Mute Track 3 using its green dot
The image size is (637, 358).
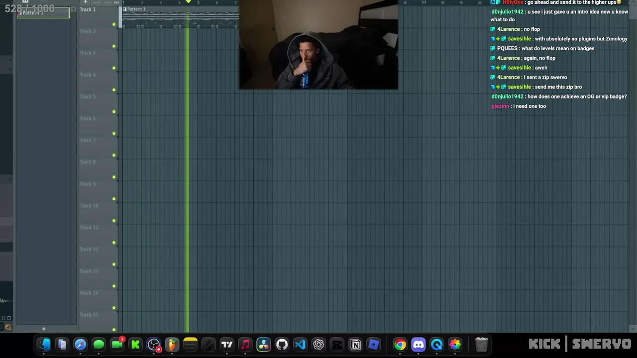point(114,68)
